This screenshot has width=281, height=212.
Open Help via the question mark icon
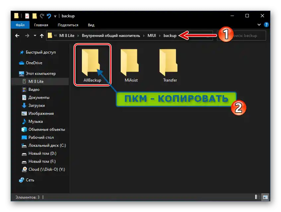[266, 25]
